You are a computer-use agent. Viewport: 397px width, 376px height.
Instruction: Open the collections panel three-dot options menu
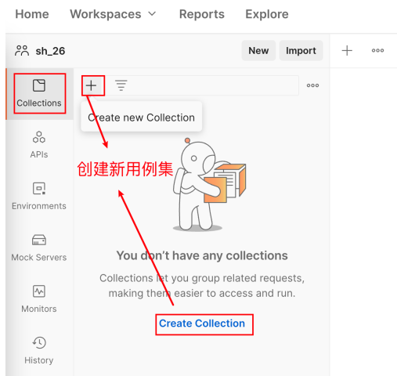tap(312, 85)
